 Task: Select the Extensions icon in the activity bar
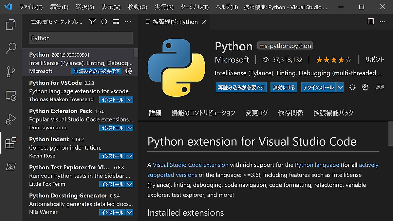(x=11, y=143)
